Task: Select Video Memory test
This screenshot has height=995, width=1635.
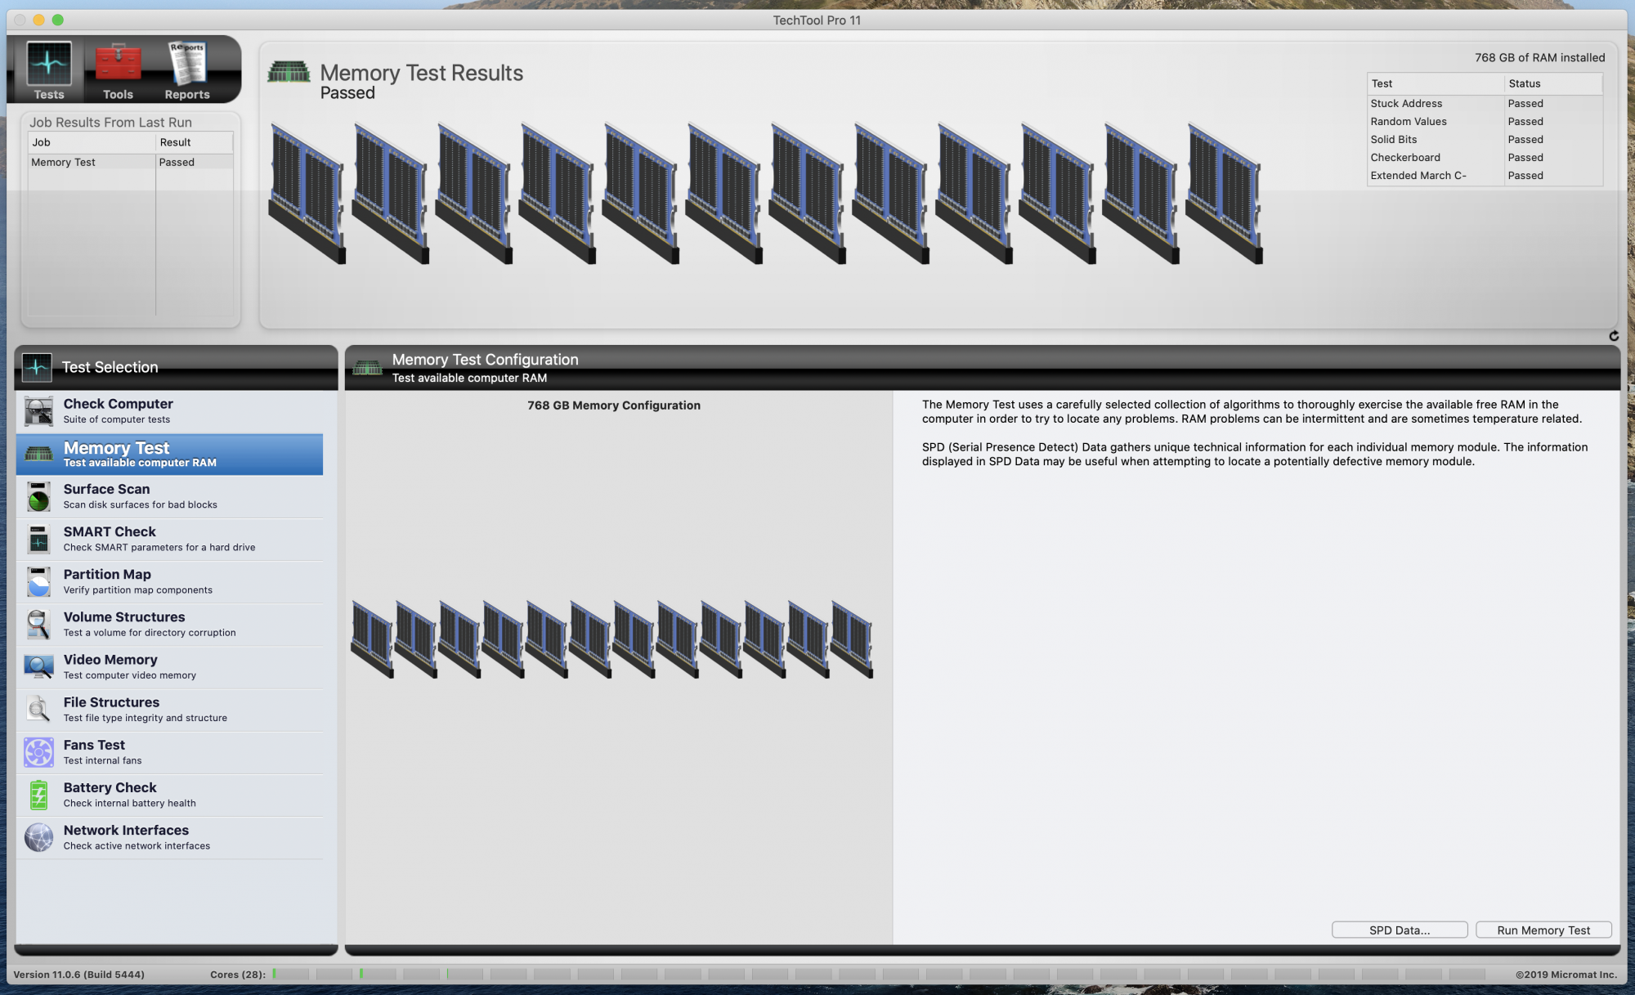Action: (169, 667)
